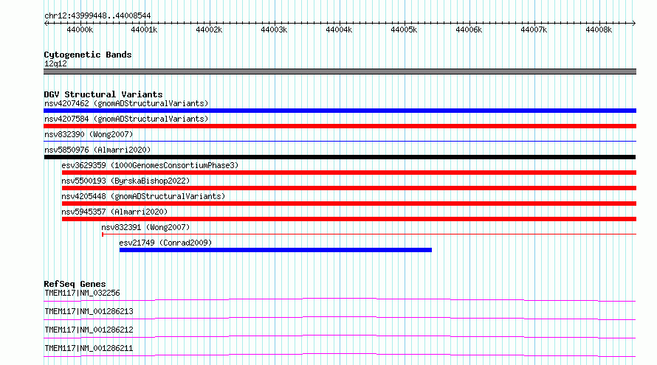Click the 44004k ruler position label

point(339,30)
